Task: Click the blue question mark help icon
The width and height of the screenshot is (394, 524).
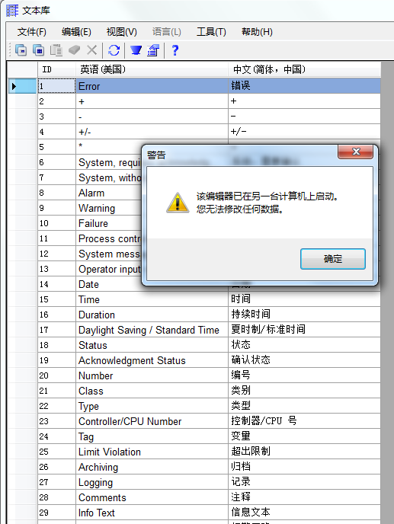Action: pos(175,50)
